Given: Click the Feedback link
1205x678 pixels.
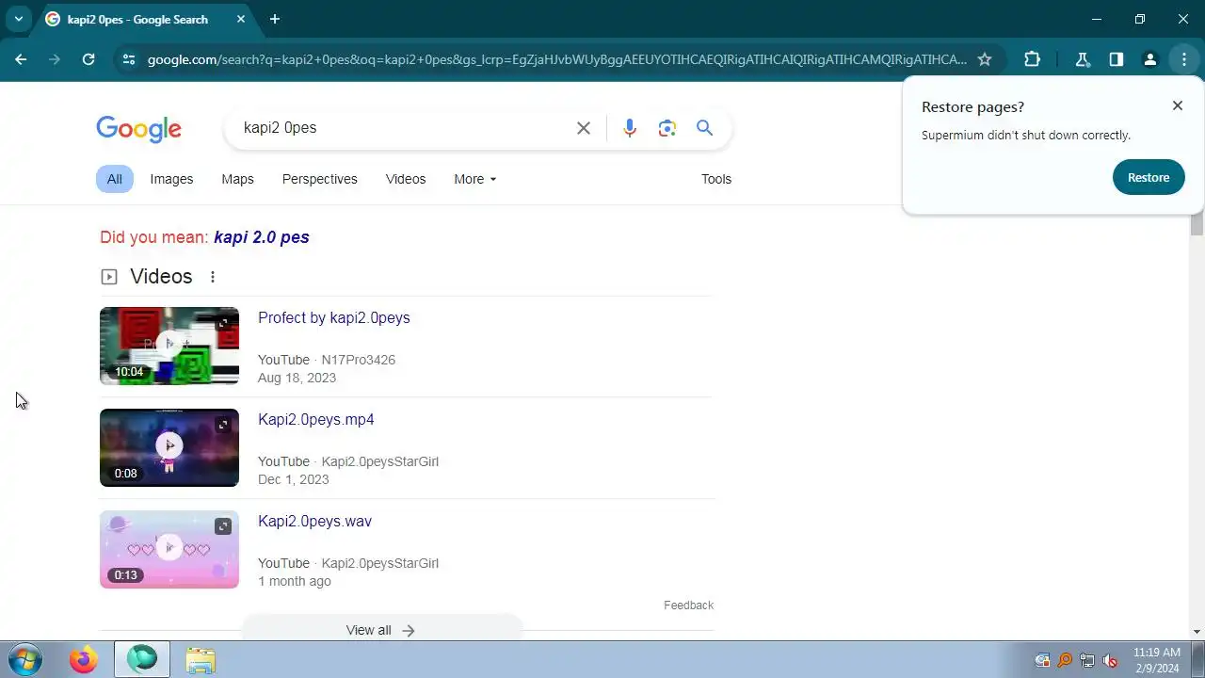Looking at the screenshot, I should click(688, 605).
